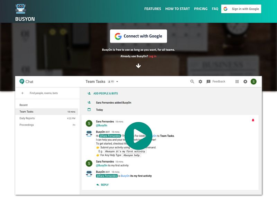Open the Proceedings room

[47, 125]
